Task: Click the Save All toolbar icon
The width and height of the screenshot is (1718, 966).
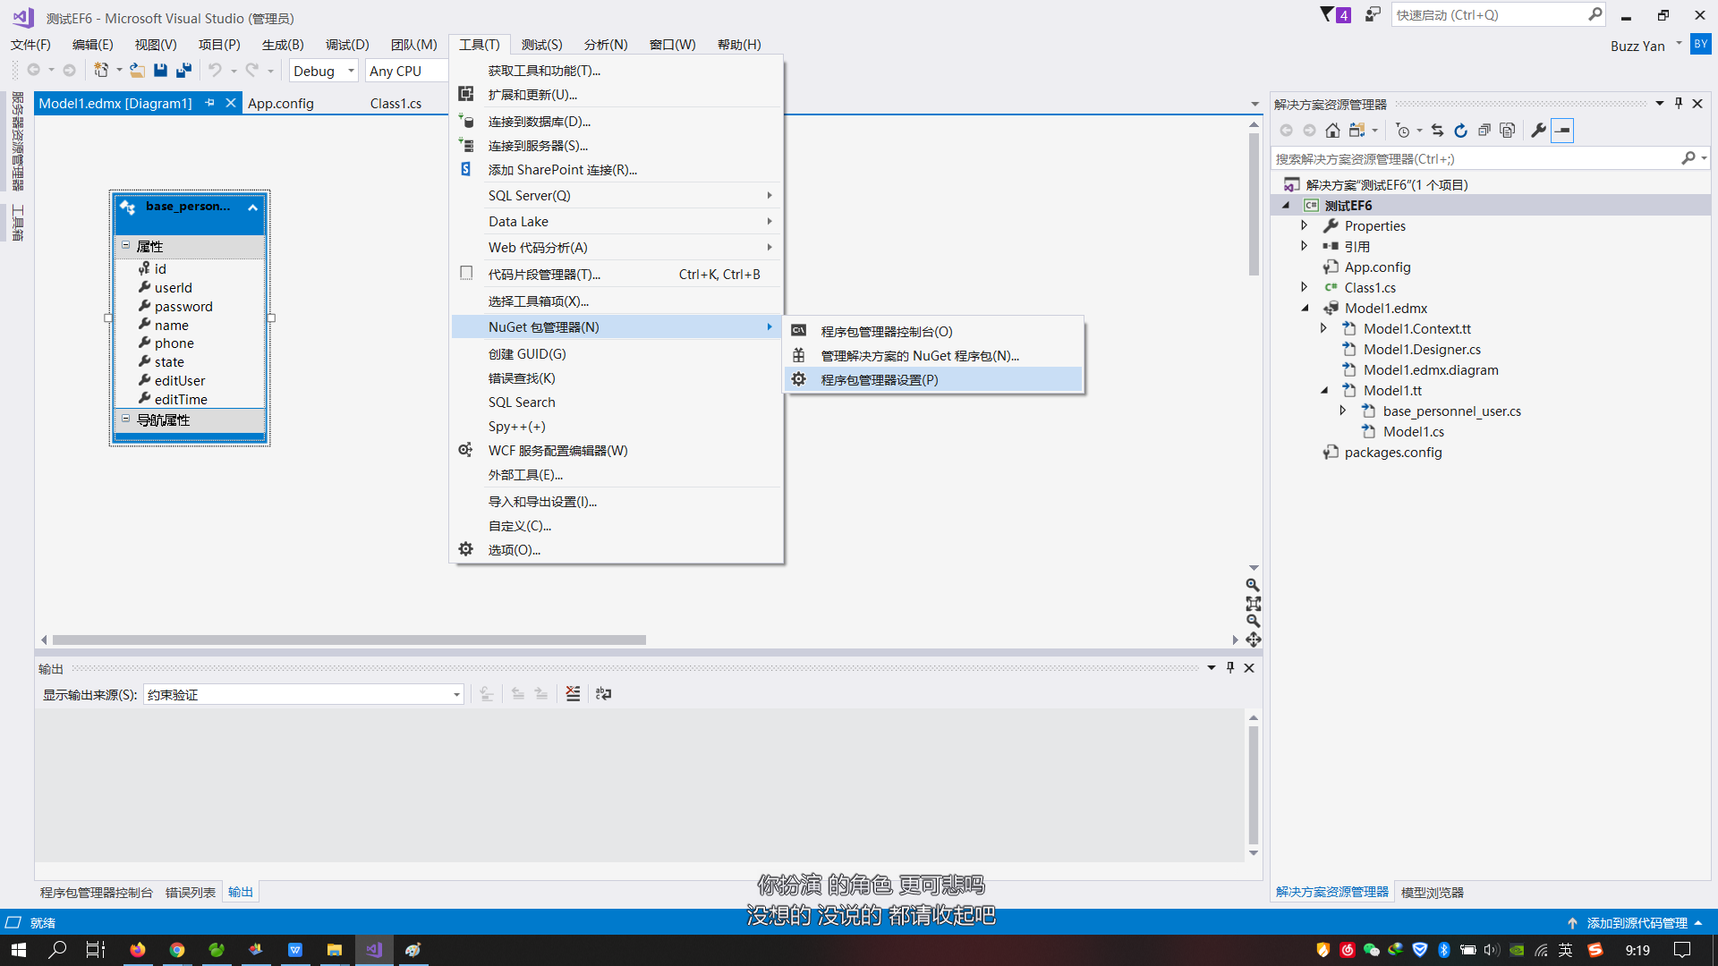Action: coord(183,71)
